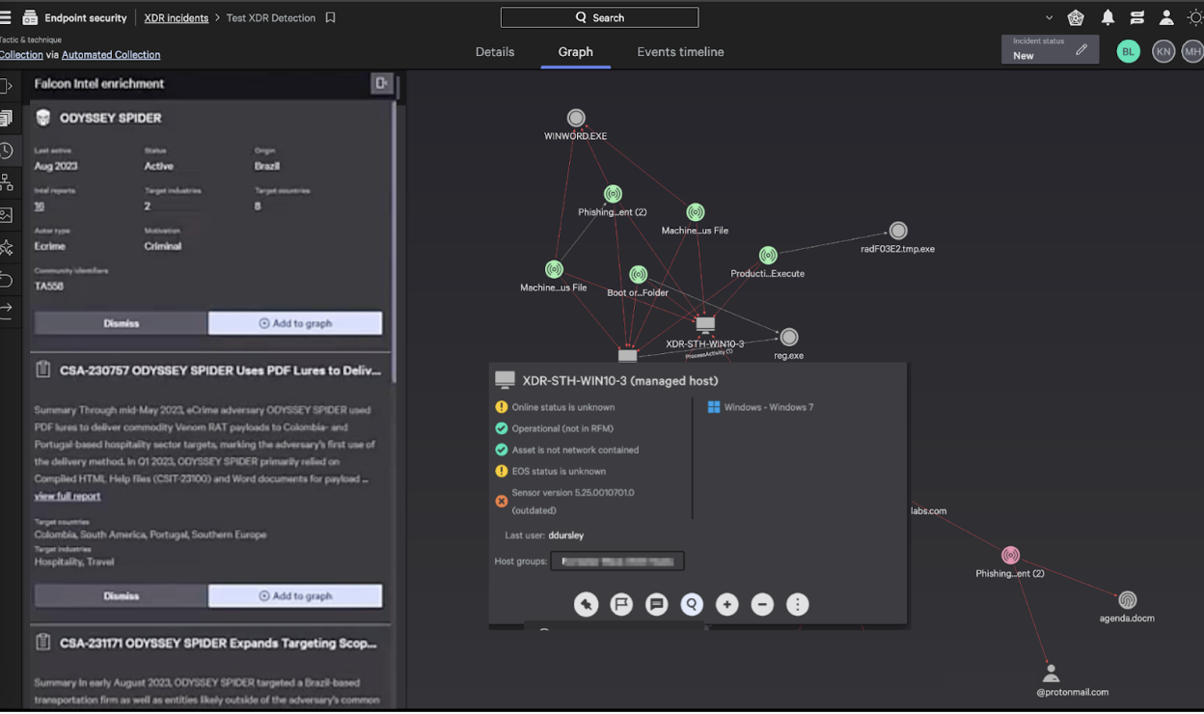Screen dimensions: 1204x714
Task: Open the Automated Collection technique link
Action: click(111, 55)
